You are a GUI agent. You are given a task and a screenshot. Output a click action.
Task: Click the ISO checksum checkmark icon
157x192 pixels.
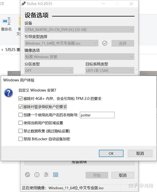tap(105, 43)
